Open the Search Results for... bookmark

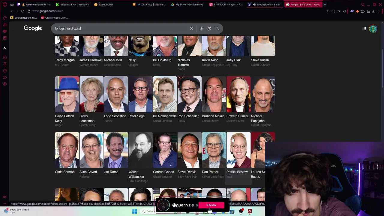click(x=24, y=18)
